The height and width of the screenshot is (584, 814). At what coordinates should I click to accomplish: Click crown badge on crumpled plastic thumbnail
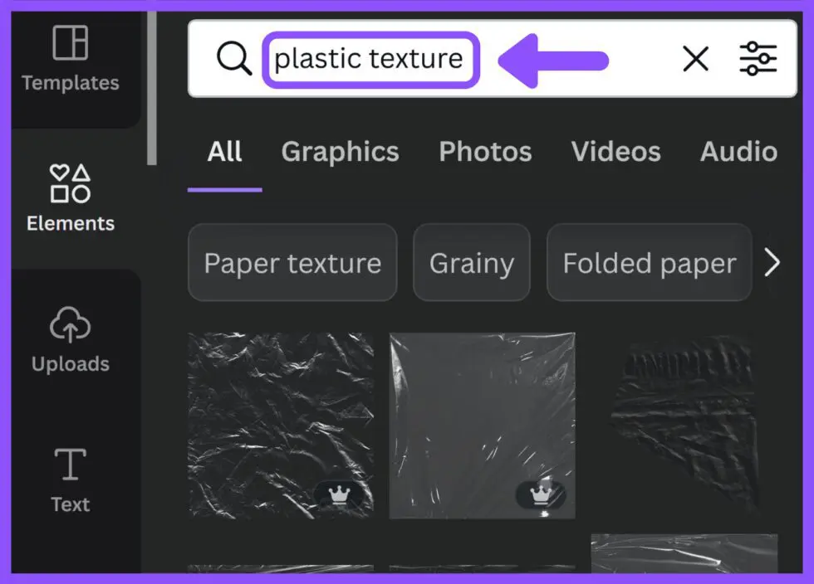coord(339,494)
